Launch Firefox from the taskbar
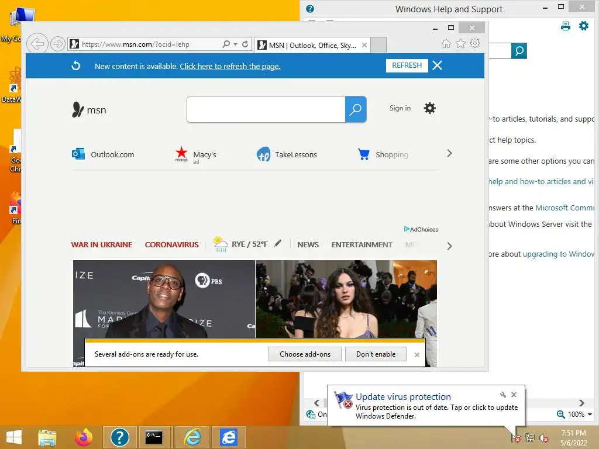The height and width of the screenshot is (449, 599). (x=83, y=437)
